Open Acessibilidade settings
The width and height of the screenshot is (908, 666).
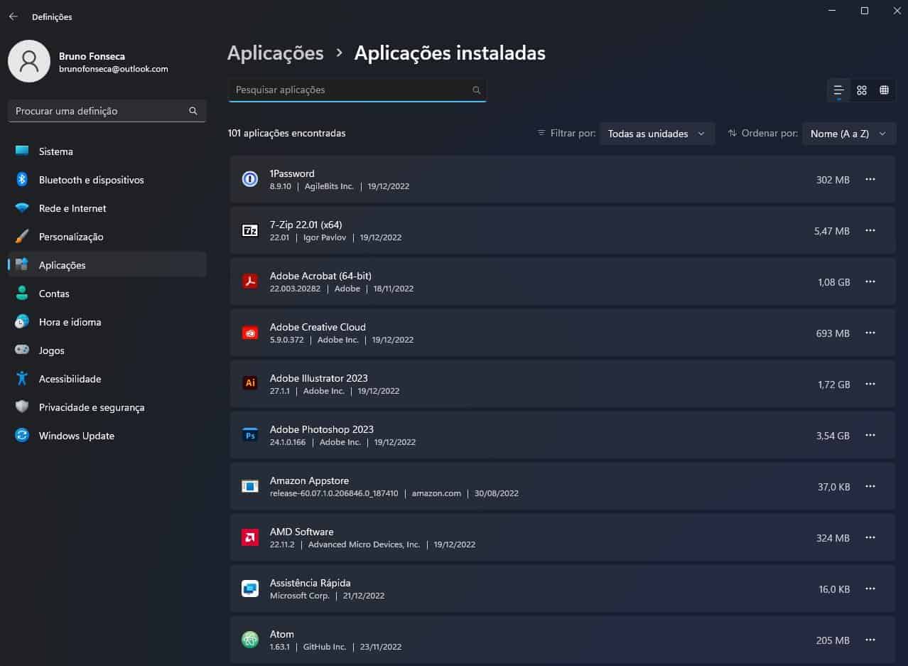click(x=107, y=379)
